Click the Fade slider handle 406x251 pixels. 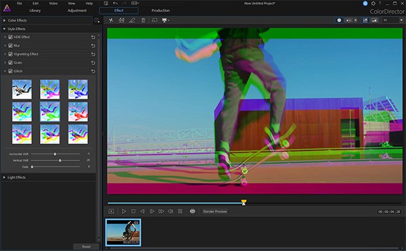point(32,167)
